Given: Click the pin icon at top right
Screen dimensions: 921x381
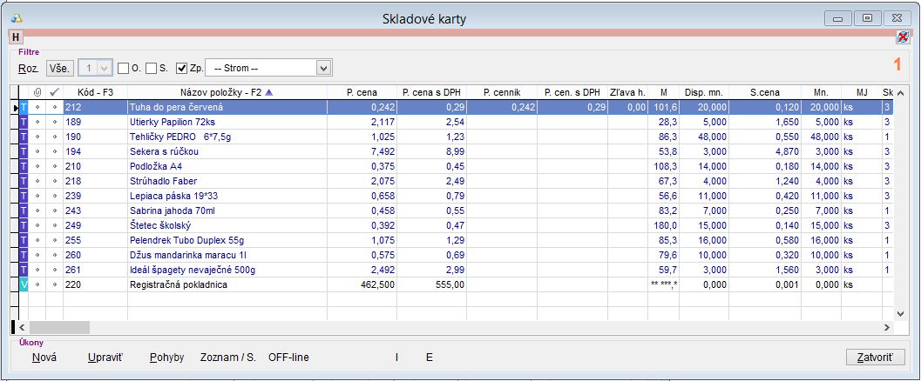Looking at the screenshot, I should pyautogui.click(x=903, y=37).
